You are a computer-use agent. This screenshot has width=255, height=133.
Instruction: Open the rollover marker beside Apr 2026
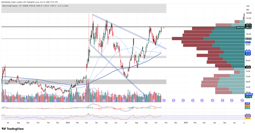(94, 100)
